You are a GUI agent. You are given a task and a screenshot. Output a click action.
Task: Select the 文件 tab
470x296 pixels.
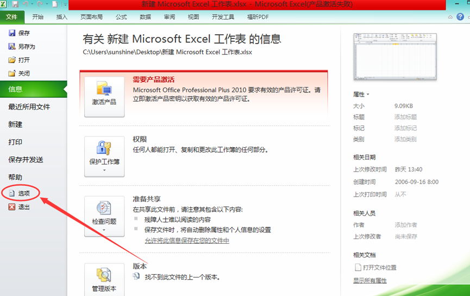tap(12, 17)
